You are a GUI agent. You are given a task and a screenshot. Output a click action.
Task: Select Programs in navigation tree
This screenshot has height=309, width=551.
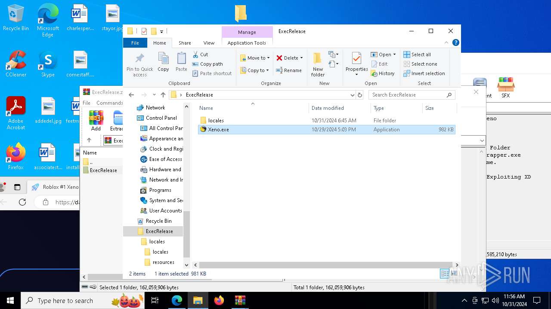tap(160, 190)
